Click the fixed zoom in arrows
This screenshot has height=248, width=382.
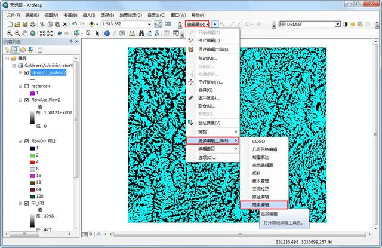[42, 33]
